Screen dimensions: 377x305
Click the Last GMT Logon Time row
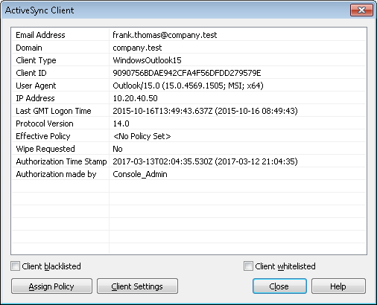coord(188,111)
